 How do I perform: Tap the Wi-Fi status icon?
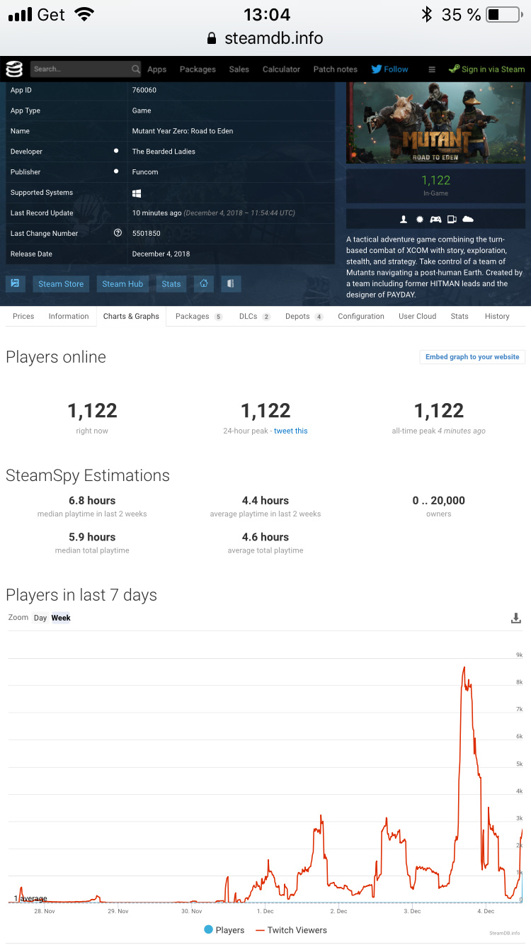(x=84, y=14)
